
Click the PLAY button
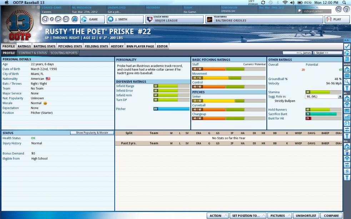coord(337,20)
